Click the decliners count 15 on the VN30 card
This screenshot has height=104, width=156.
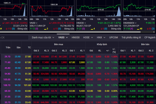point(57,29)
